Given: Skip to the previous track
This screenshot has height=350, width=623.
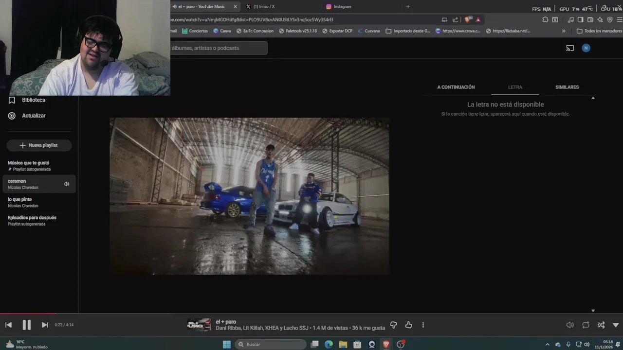Looking at the screenshot, I should click(x=8, y=325).
